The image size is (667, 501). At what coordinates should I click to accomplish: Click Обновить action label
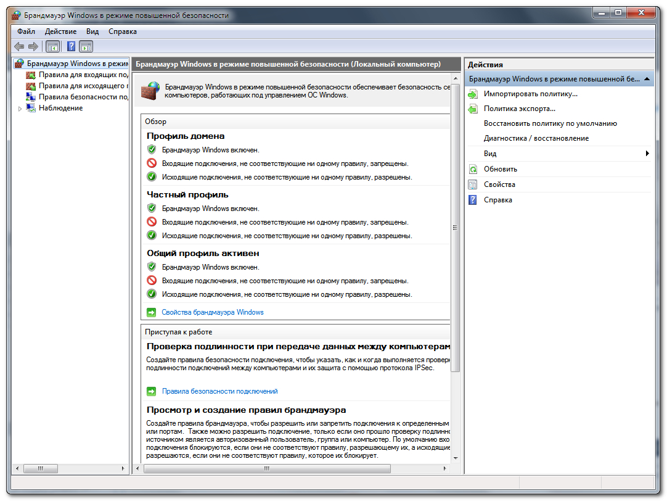coord(501,170)
